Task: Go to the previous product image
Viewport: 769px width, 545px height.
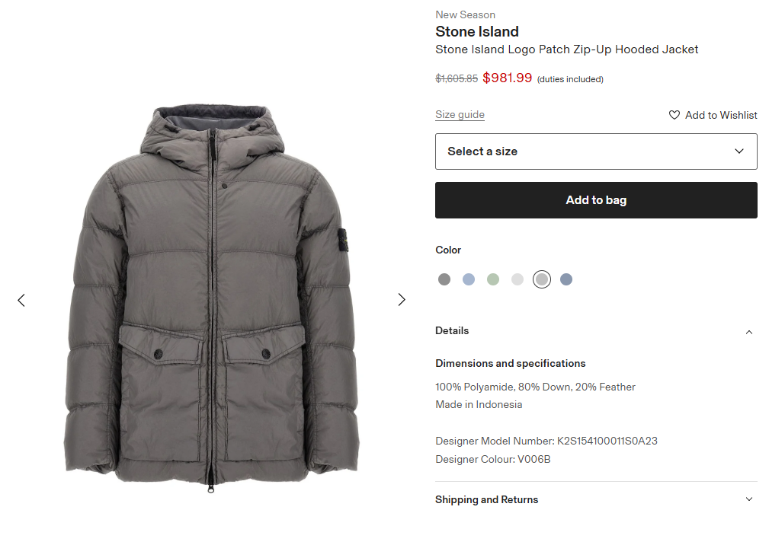Action: (21, 300)
